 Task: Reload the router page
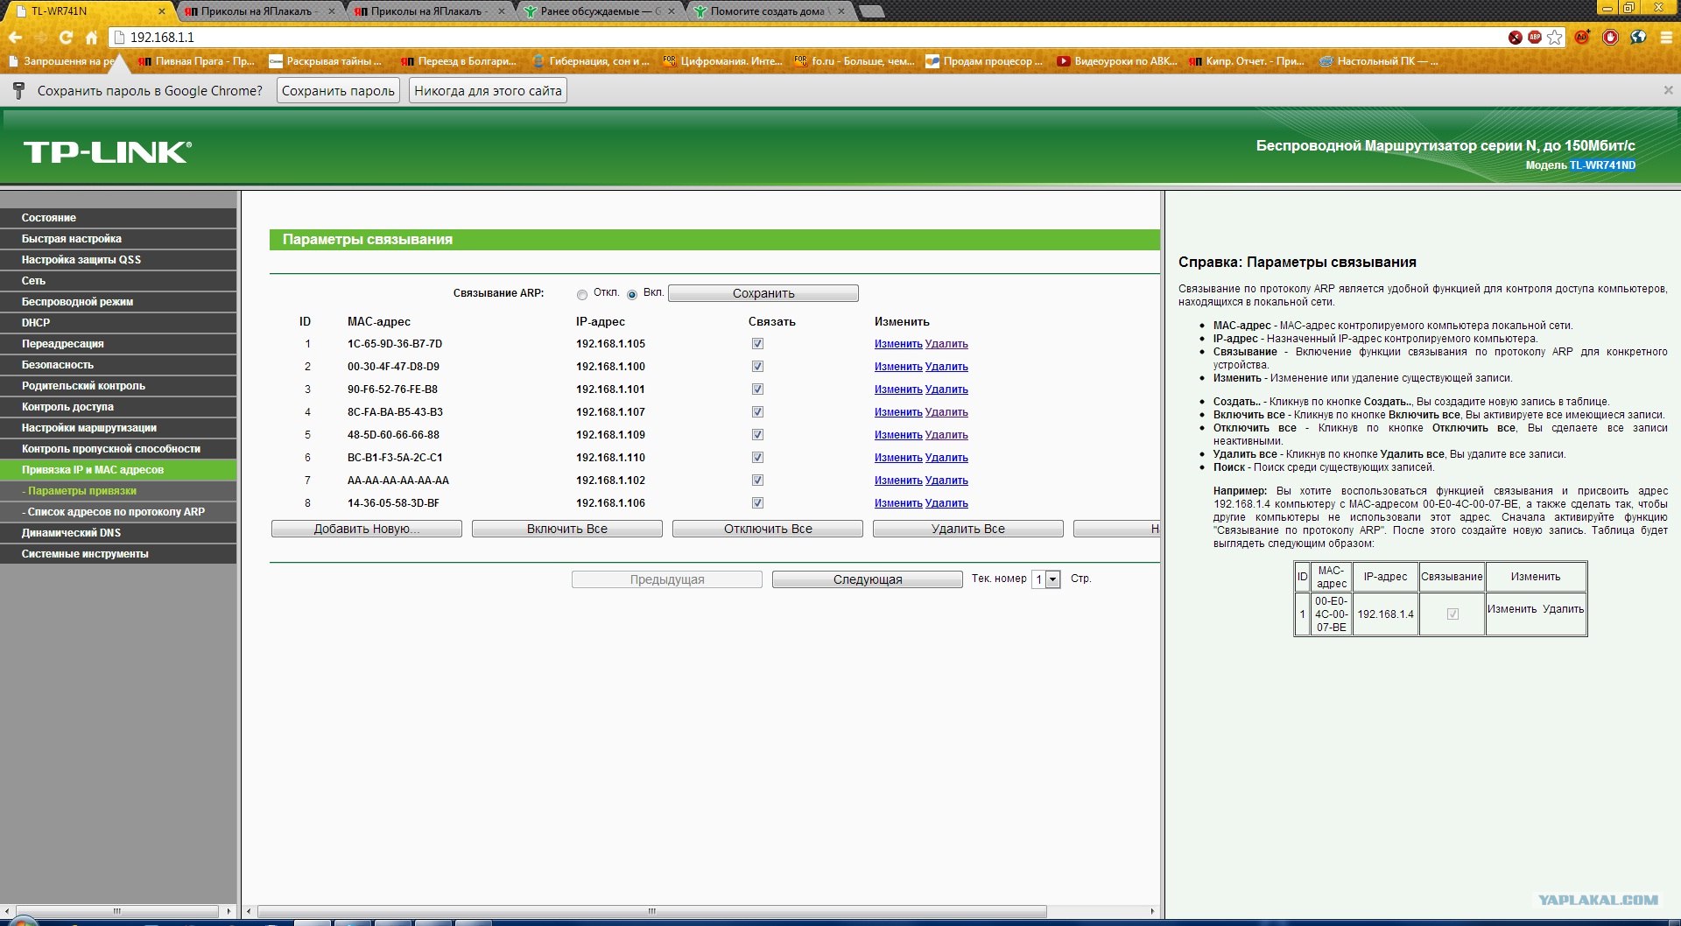pos(66,38)
